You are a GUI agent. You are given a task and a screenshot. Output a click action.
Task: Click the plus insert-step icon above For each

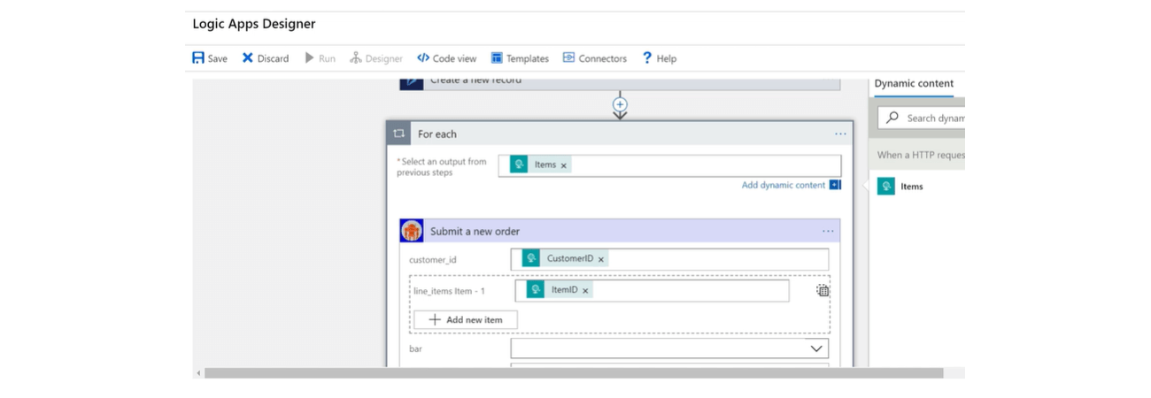point(620,104)
